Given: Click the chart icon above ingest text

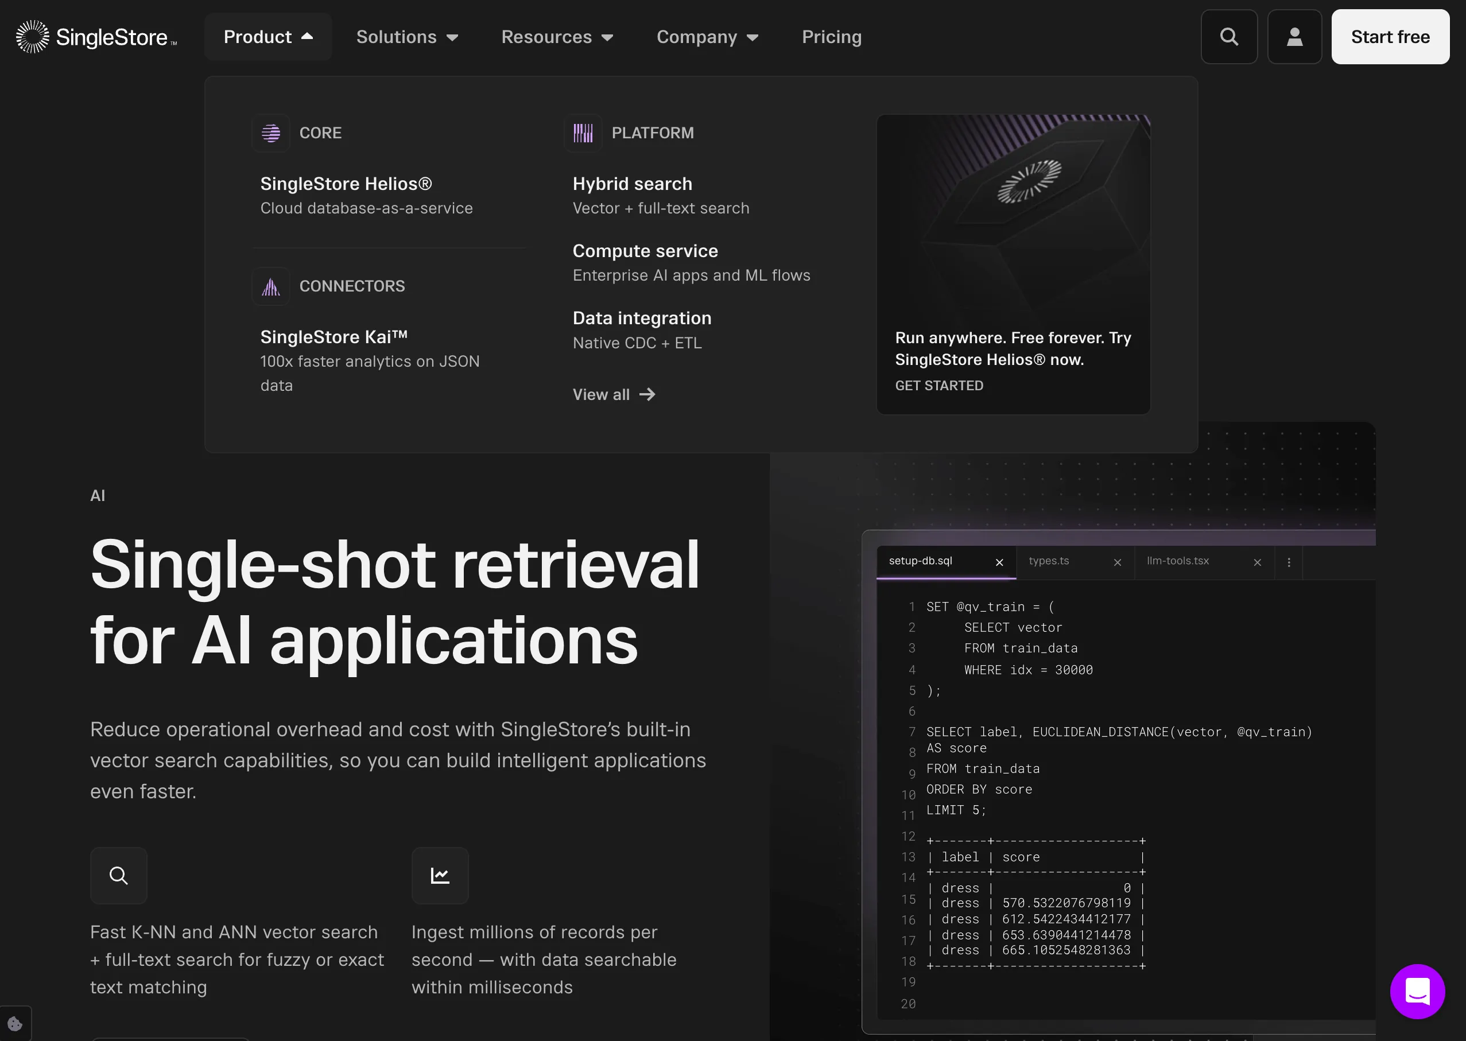Looking at the screenshot, I should (440, 876).
